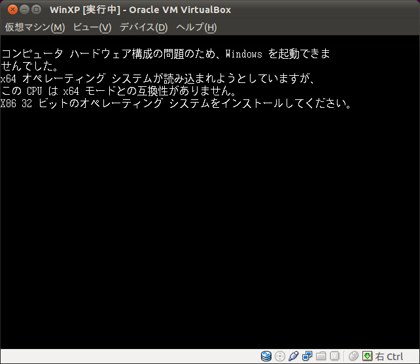Click the keyboard capture green arrow icon
Image resolution: width=420 pixels, height=364 pixels.
coord(367,356)
